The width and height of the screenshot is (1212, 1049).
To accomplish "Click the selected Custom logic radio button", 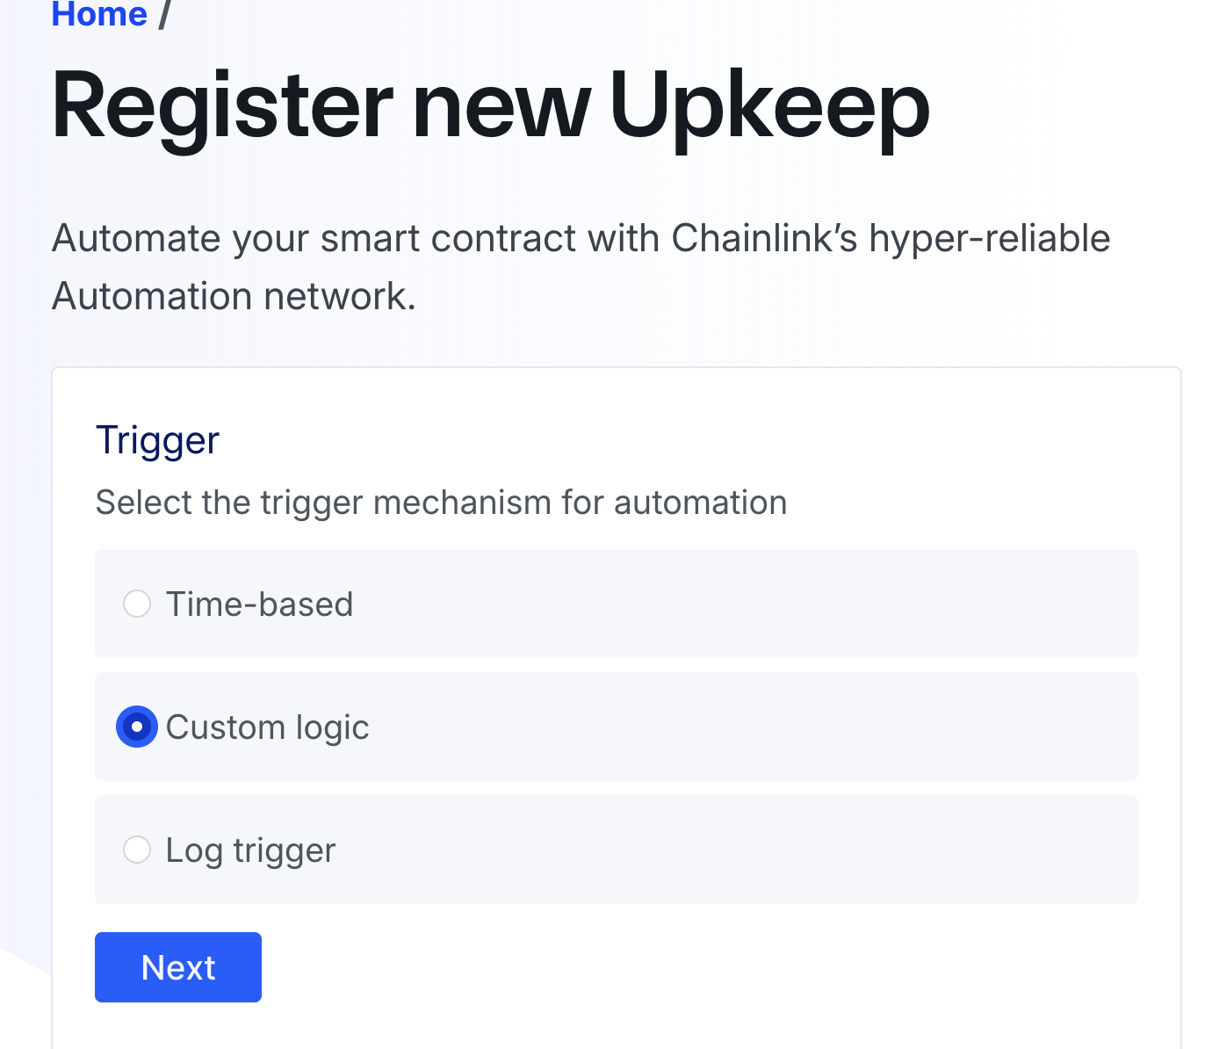I will point(137,727).
